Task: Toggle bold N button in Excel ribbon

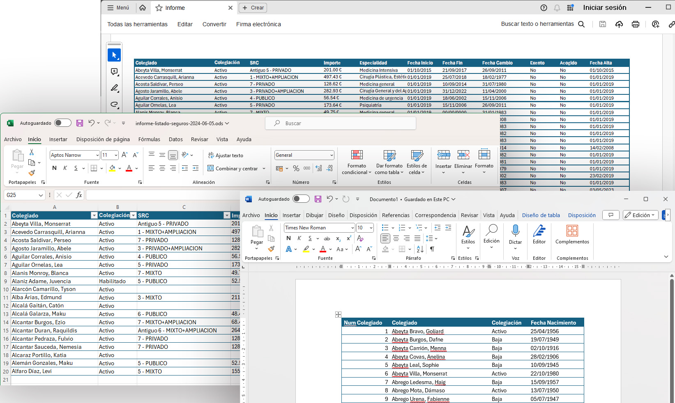Action: point(54,168)
